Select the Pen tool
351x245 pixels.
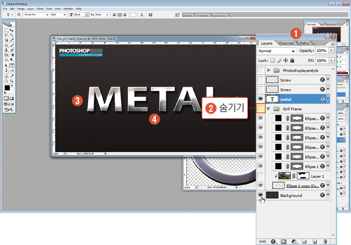click(6, 71)
